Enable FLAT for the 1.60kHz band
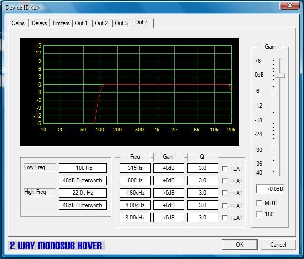The width and height of the screenshot is (304, 259). coord(225,193)
